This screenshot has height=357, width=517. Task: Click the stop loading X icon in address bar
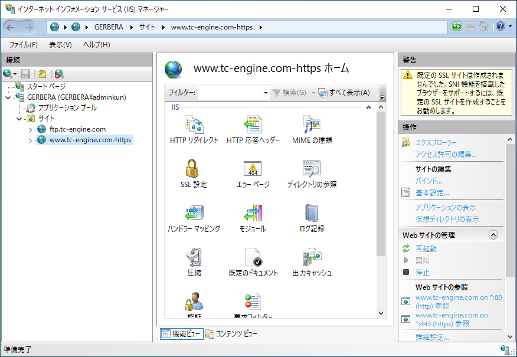[470, 27]
